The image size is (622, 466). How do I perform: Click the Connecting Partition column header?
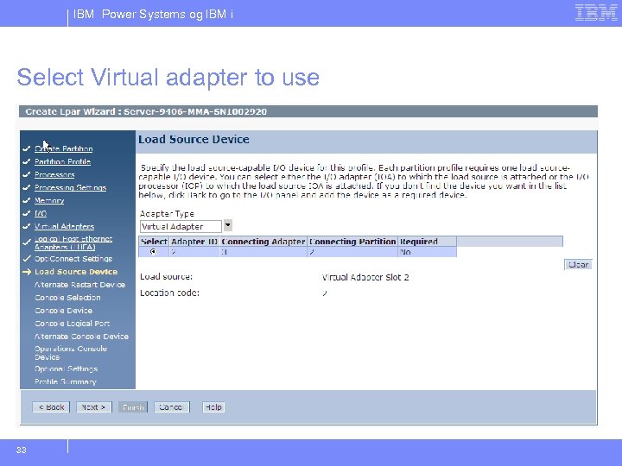coord(352,242)
